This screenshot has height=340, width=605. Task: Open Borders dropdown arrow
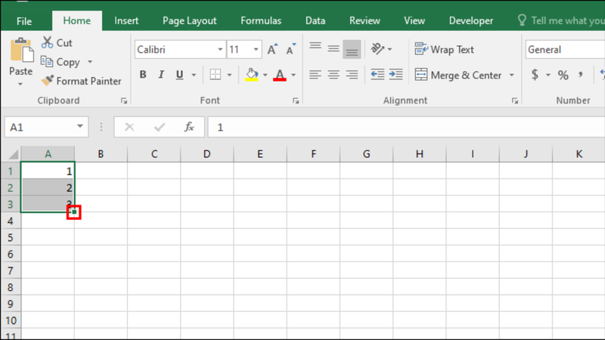click(x=229, y=75)
